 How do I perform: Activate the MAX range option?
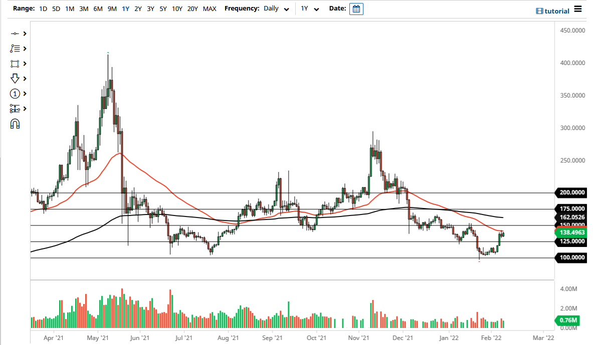(210, 8)
